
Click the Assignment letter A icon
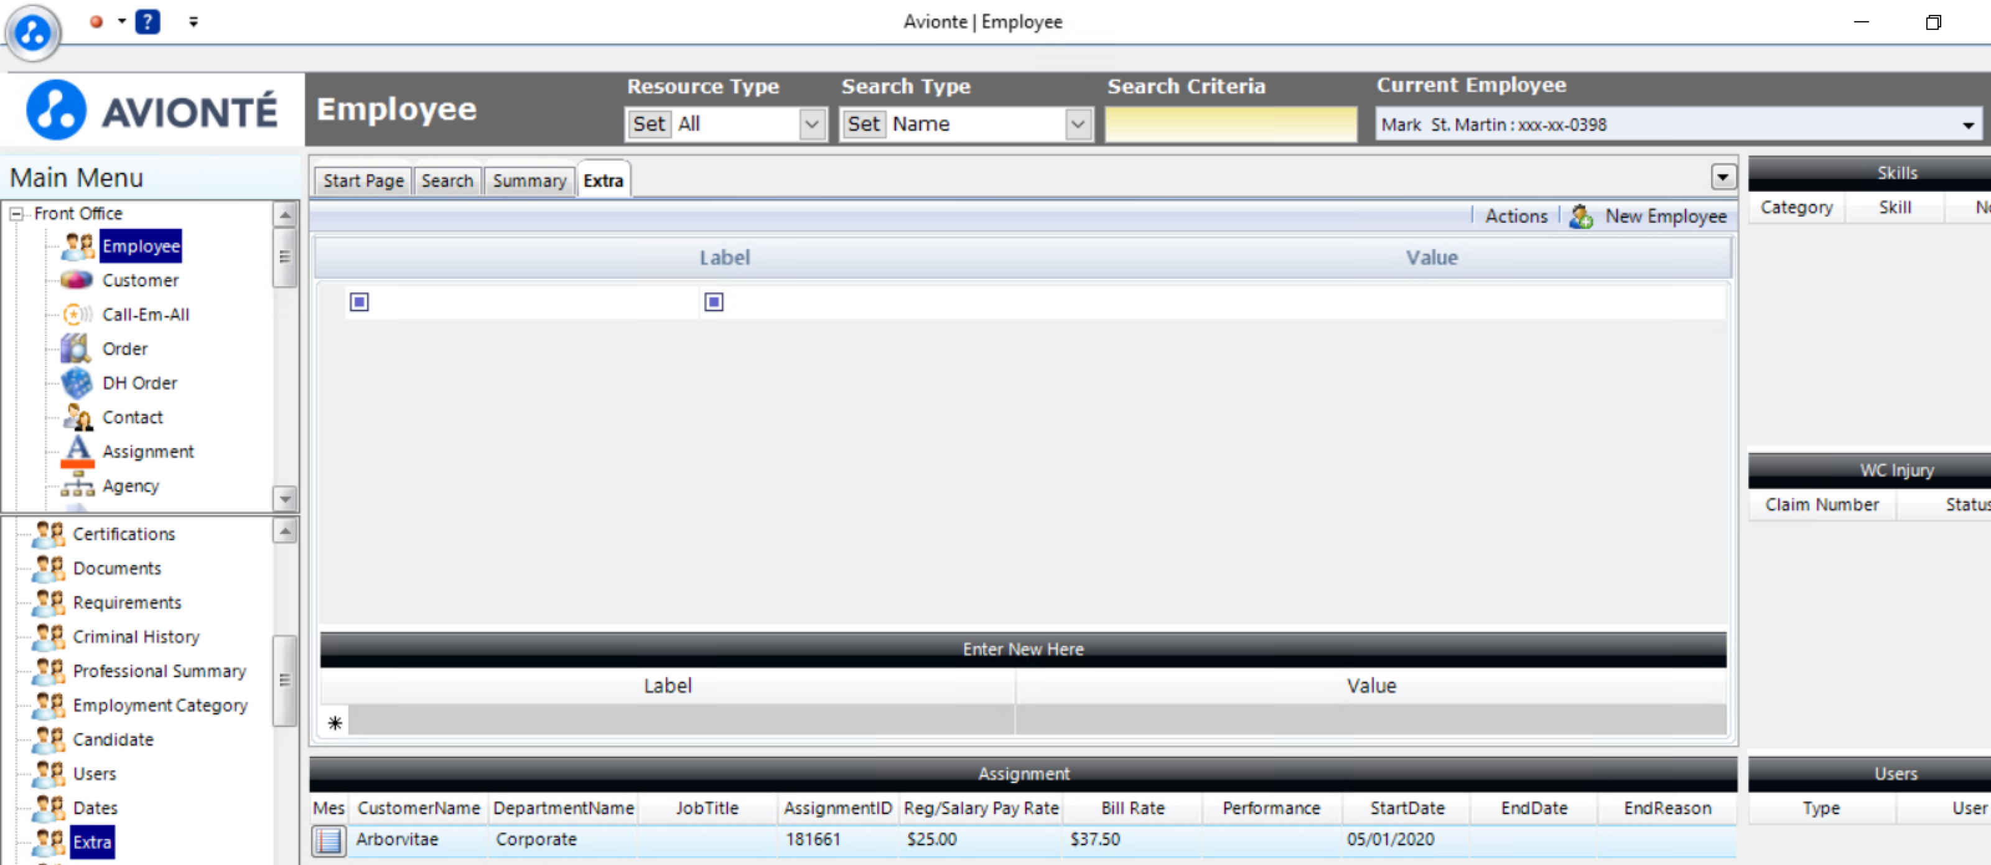(77, 451)
